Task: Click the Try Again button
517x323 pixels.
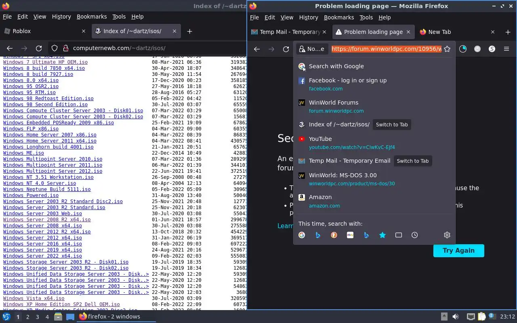Action: point(458,250)
